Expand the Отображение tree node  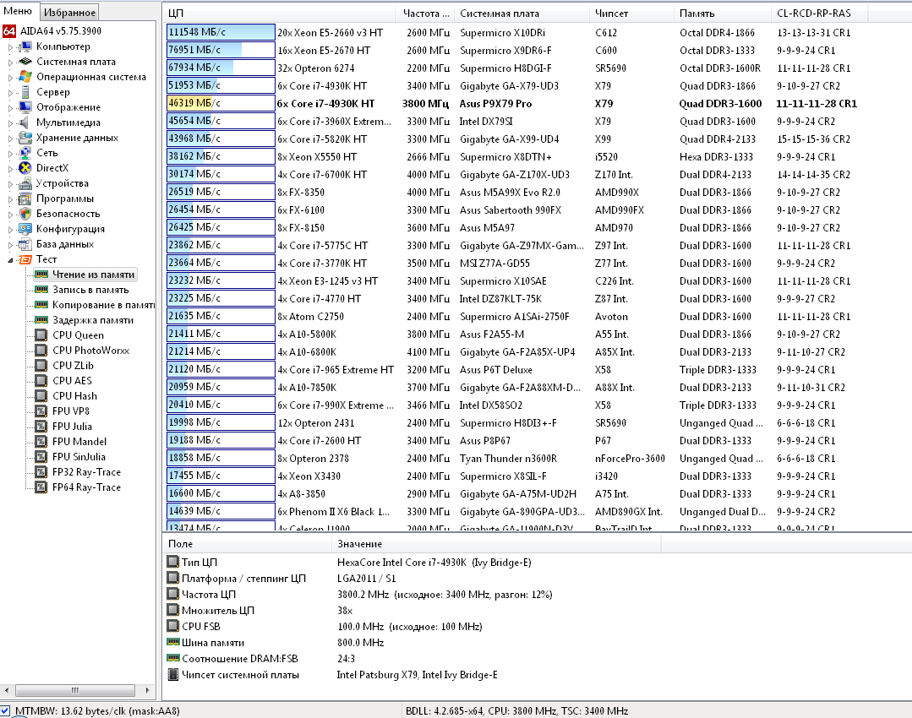click(10, 107)
